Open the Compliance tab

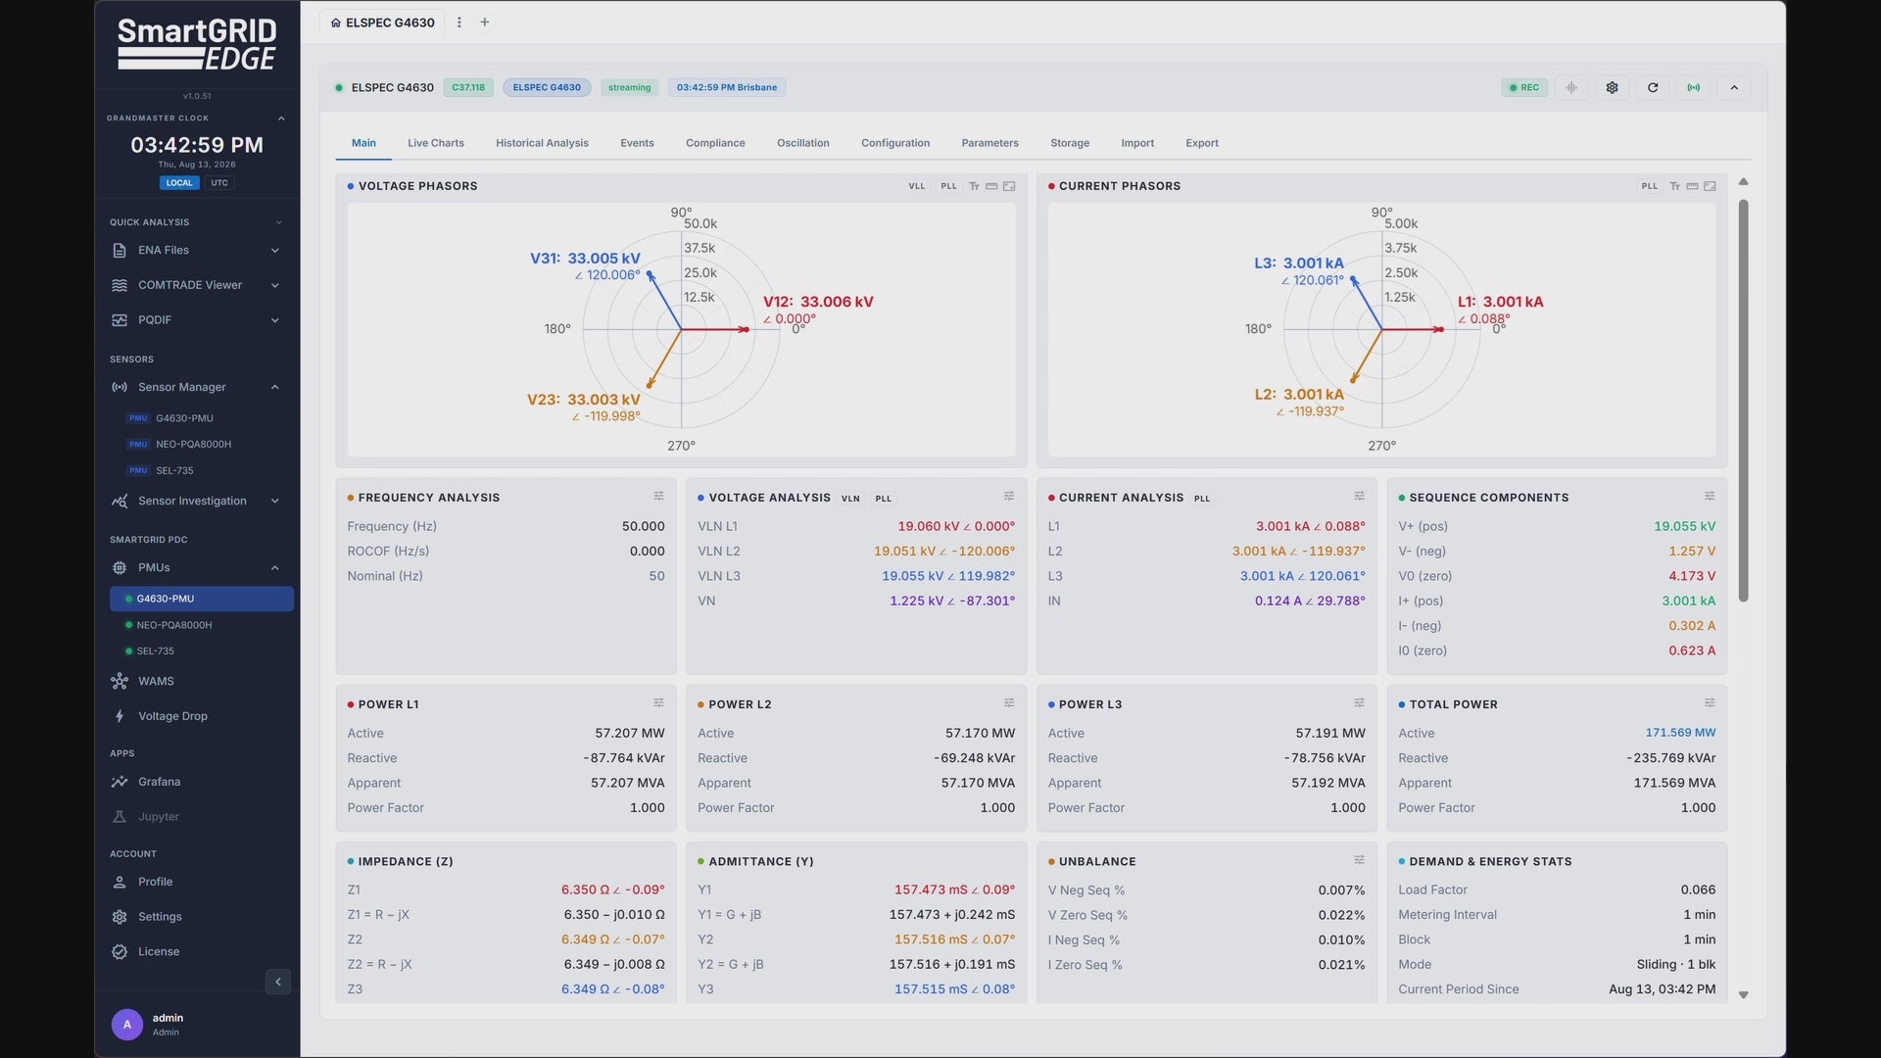tap(715, 143)
